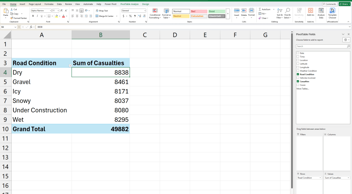Toggle bold formatting in the Font group
Screen dimensions: 352x194
tap(33, 16)
